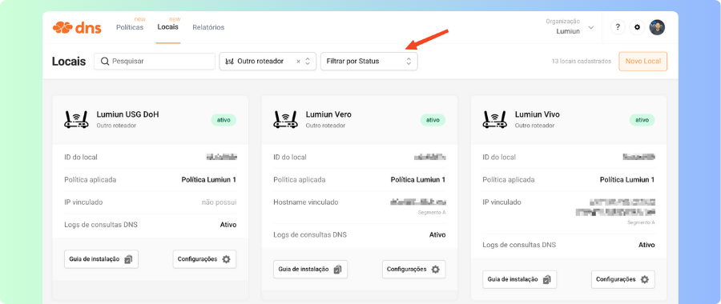Viewport: 721px width, 304px height.
Task: Click the ativo badge on Lumiun Vivo
Action: click(x=642, y=120)
